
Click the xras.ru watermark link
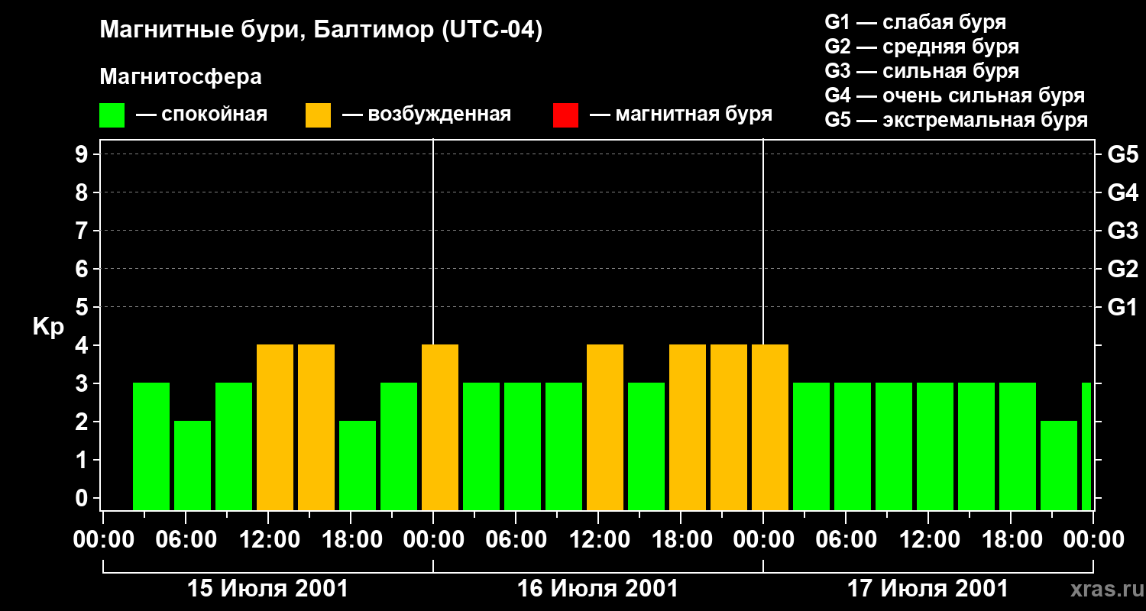tap(1102, 589)
